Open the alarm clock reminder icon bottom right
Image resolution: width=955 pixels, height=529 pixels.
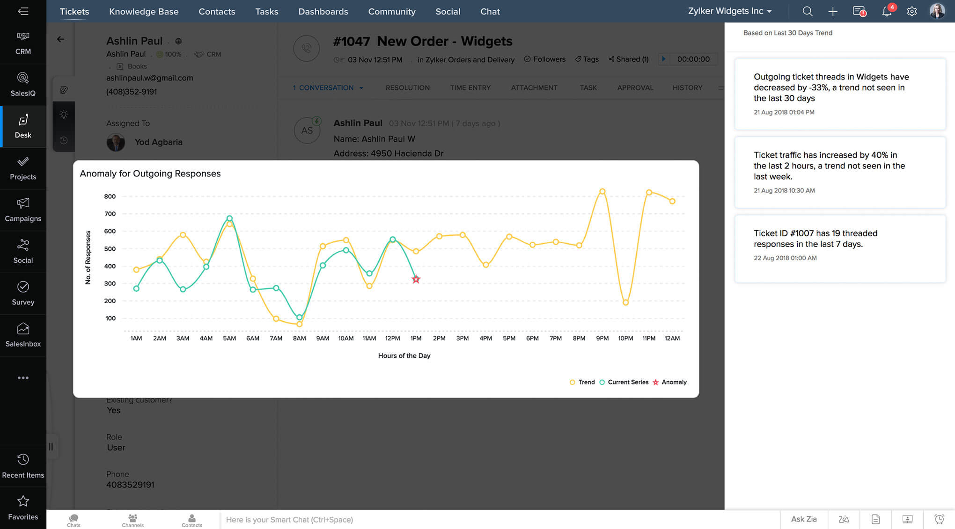(x=938, y=519)
